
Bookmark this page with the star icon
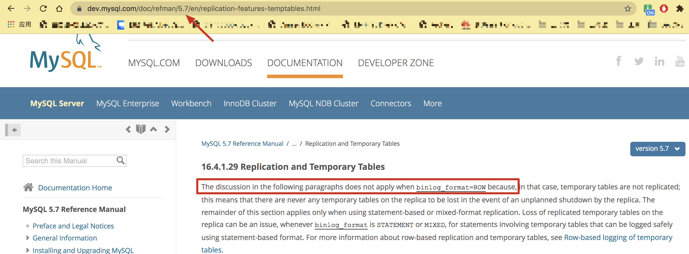click(627, 9)
